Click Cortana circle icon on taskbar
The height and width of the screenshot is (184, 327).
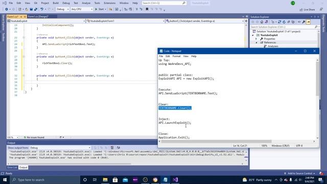[x=85, y=179]
